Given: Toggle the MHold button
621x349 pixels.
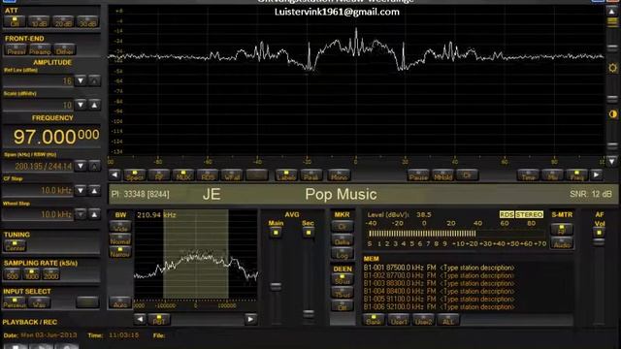Looking at the screenshot, I should [x=442, y=175].
